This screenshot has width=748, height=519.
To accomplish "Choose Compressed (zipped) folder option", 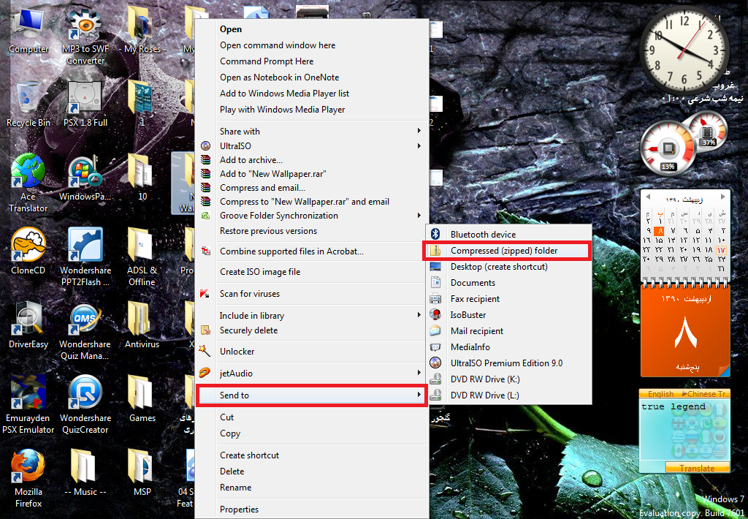I will pos(504,251).
